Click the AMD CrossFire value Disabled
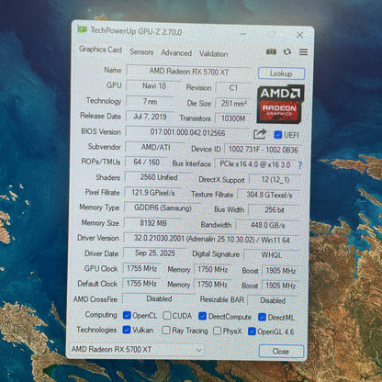Screen dimensions: 382x382 (x=159, y=298)
